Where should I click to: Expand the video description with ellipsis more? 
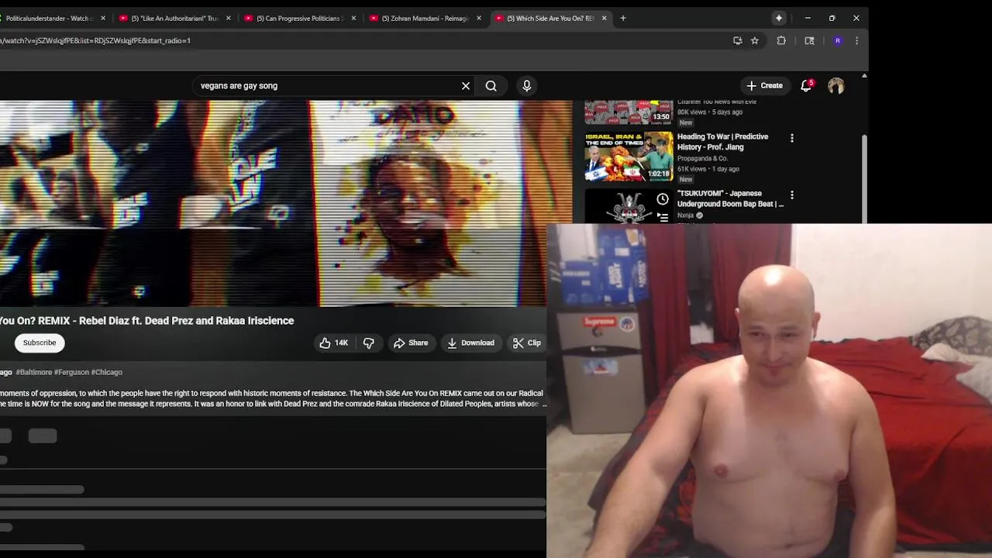coord(544,404)
